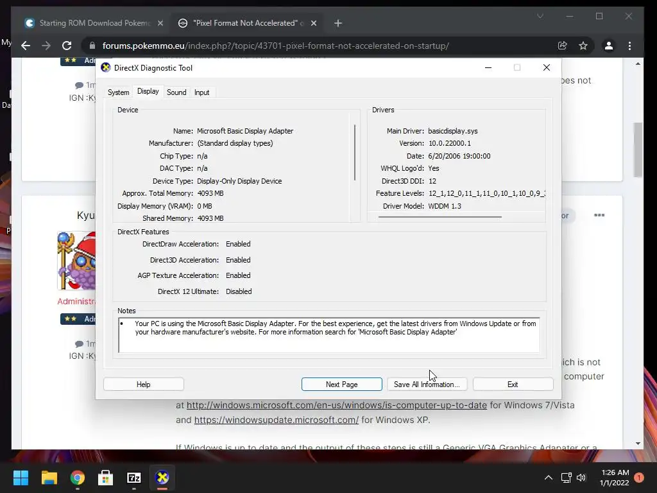Screen dimensions: 657x493
Task: Minimize the DirectX Diagnostic Tool window
Action: tap(488, 67)
